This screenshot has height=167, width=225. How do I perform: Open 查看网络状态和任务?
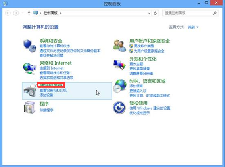[55, 73]
